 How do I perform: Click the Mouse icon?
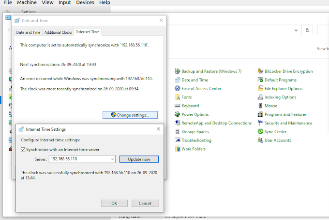click(260, 106)
